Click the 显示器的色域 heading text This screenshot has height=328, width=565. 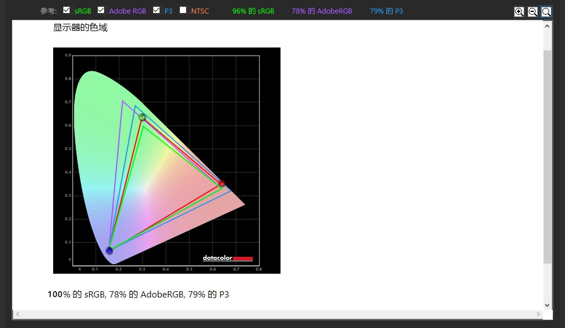coord(80,28)
